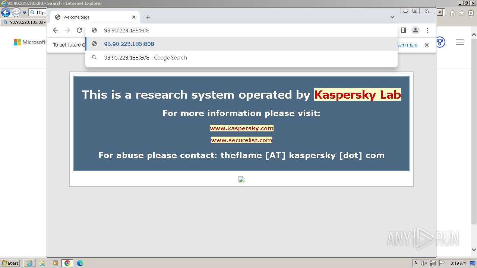
Task: Open the Action Center flag icon
Action: click(441, 263)
